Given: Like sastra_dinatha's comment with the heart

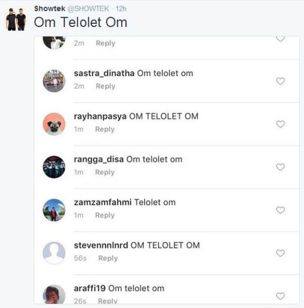Looking at the screenshot, I should click(280, 81).
